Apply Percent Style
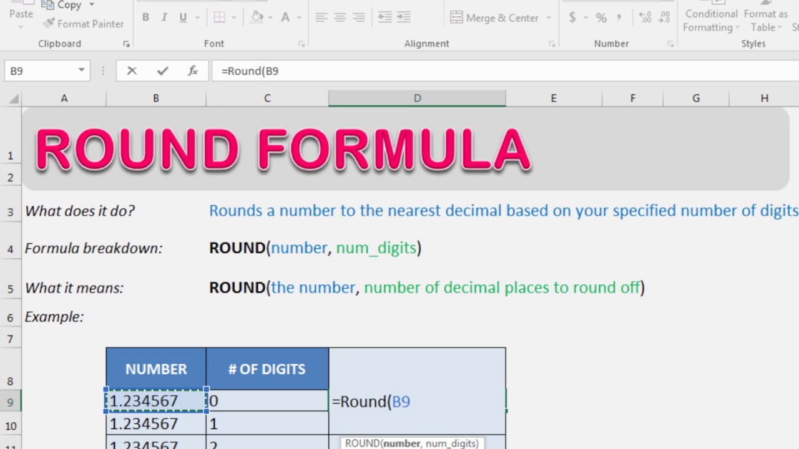Image resolution: width=799 pixels, height=449 pixels. tap(601, 18)
